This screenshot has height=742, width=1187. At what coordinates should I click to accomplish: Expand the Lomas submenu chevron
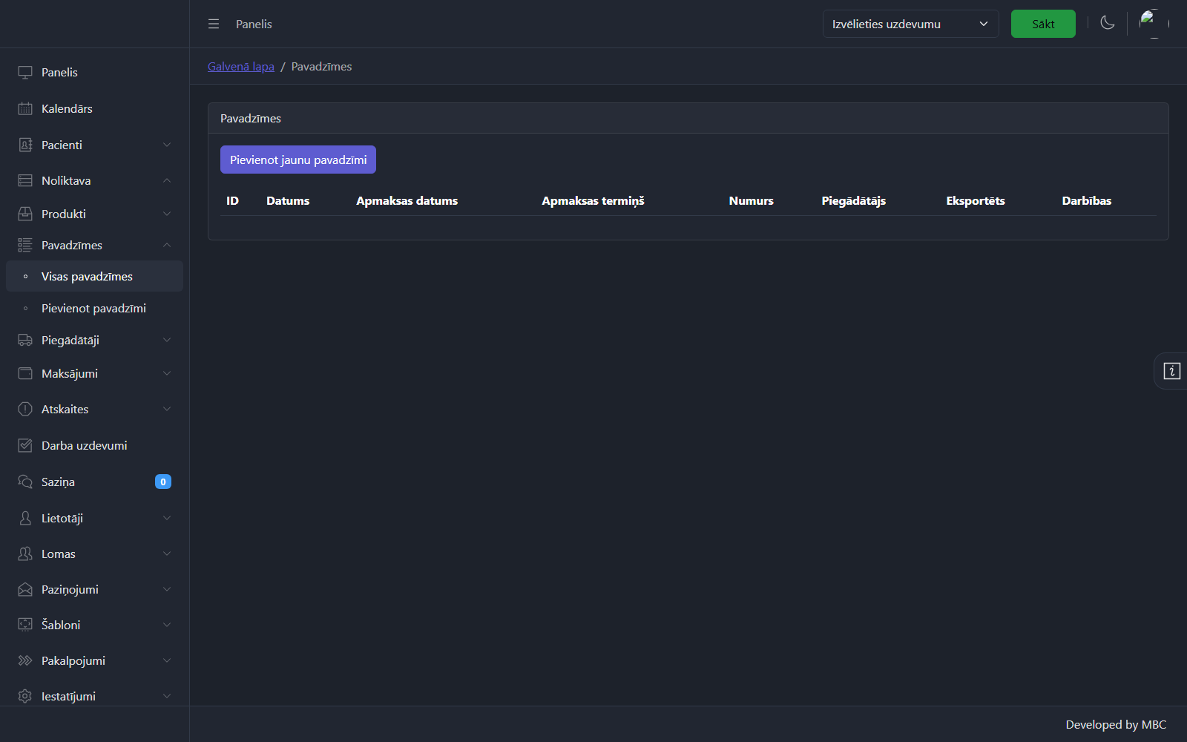[167, 554]
